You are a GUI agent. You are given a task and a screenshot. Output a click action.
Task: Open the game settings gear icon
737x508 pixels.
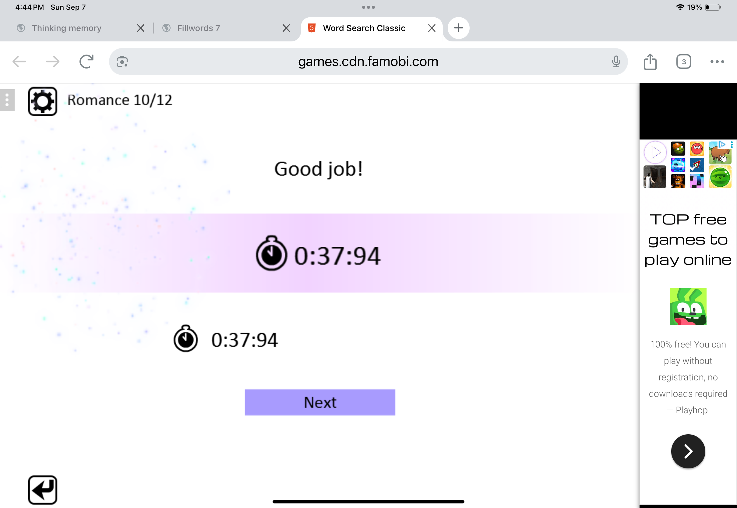[42, 101]
